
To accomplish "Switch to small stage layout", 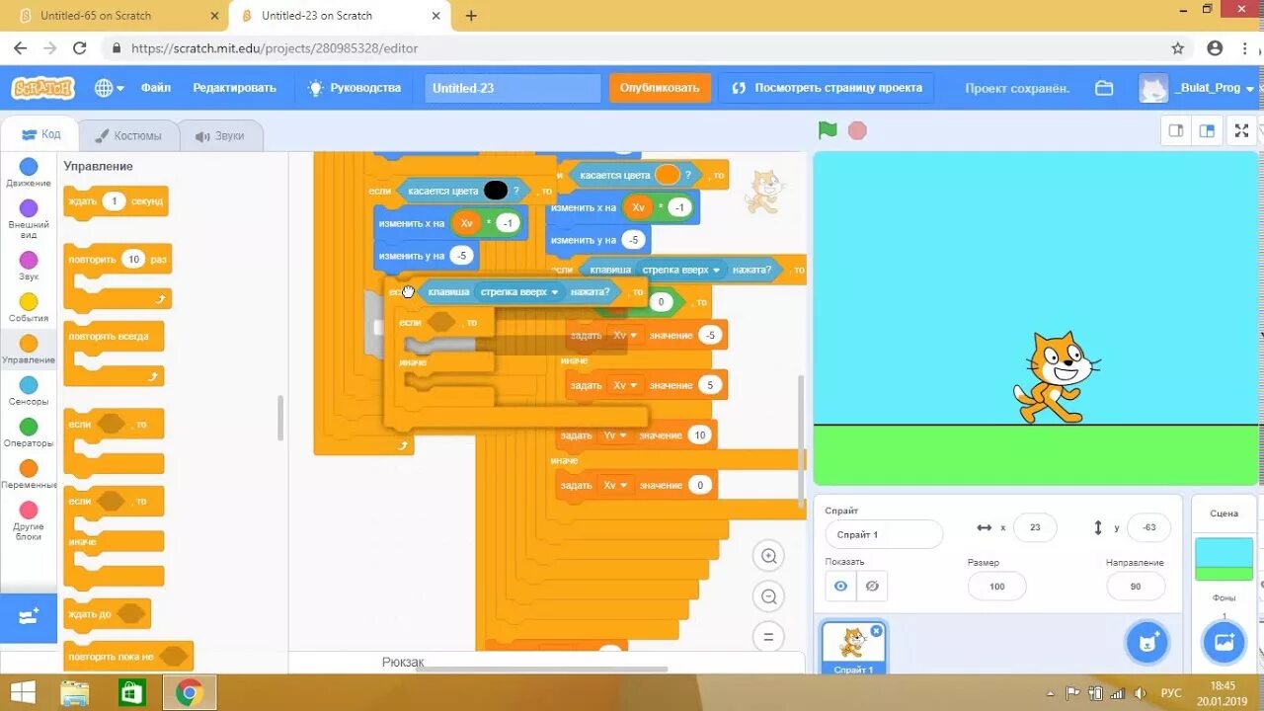I will tap(1176, 130).
